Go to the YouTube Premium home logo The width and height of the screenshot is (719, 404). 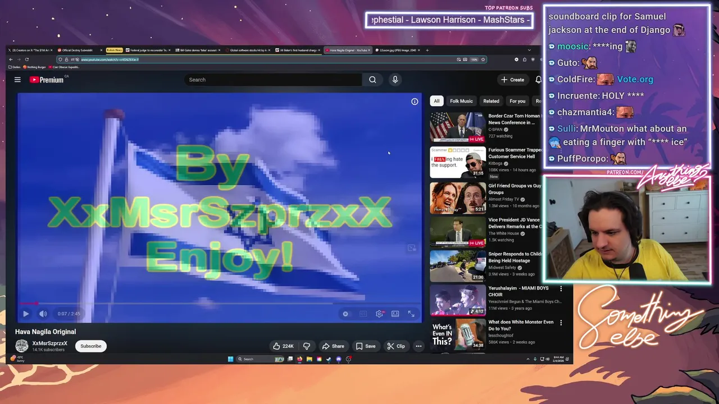tap(47, 80)
